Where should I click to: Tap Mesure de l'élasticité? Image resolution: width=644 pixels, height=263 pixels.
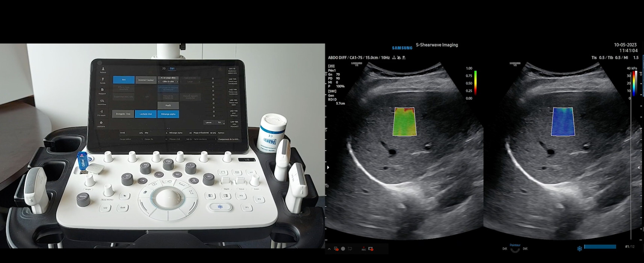pyautogui.click(x=168, y=97)
